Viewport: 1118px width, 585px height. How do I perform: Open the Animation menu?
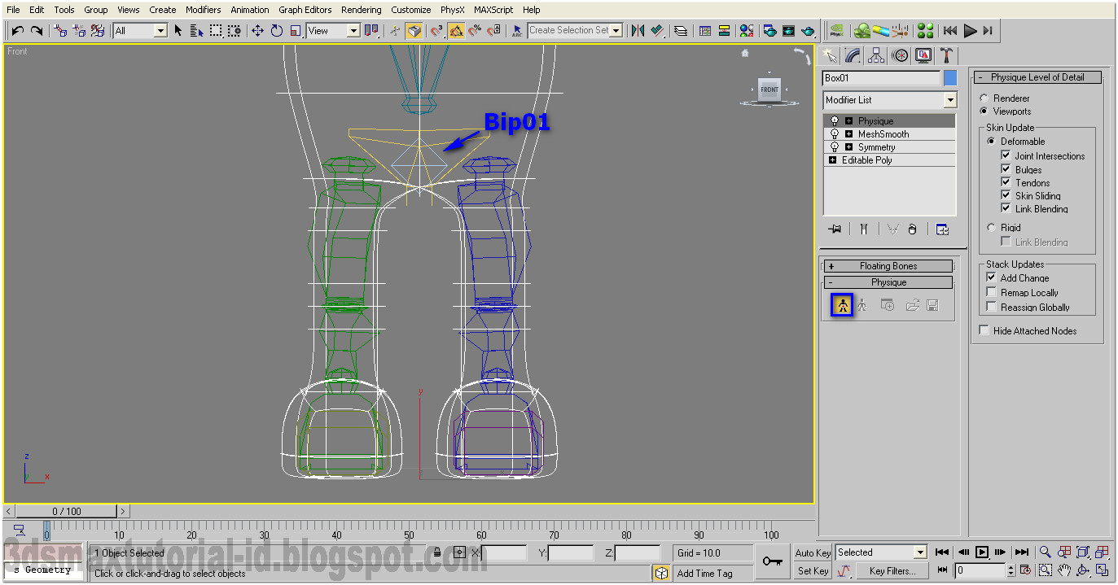click(249, 9)
